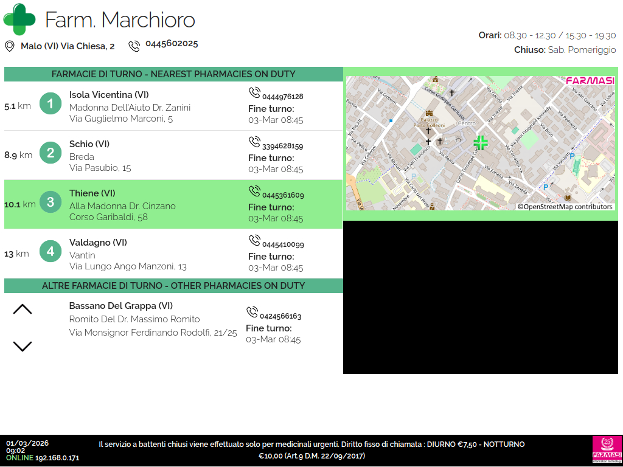Screen dimensions: 623x467
Task: Click green cross marker on the map
Action: click(481, 143)
